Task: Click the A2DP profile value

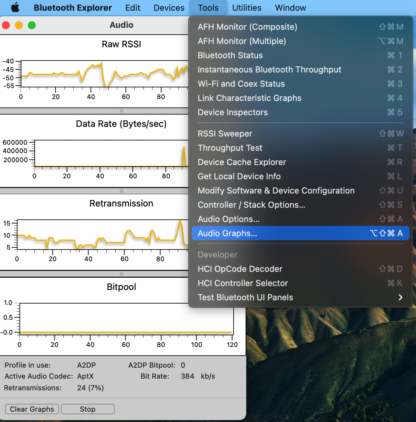Action: pos(87,365)
